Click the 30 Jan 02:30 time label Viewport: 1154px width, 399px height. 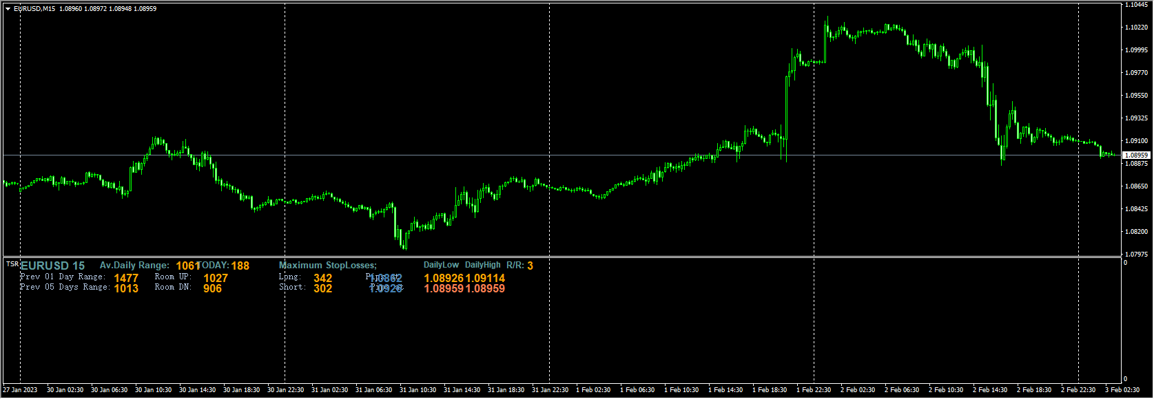coord(65,390)
